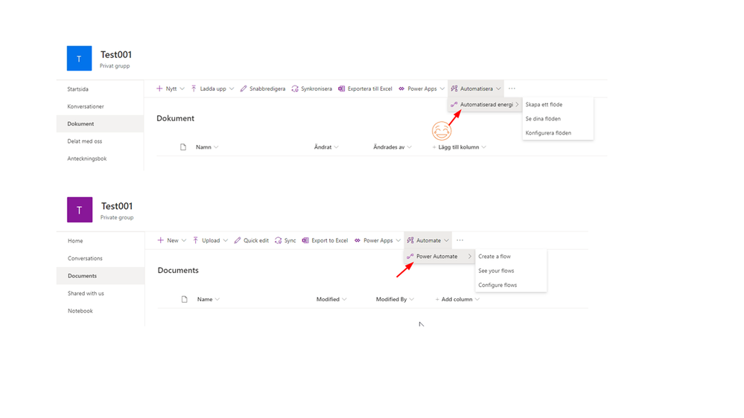Screen dimensions: 744x418
Task: Choose Konfigurera flöden from the submenu
Action: tap(548, 133)
